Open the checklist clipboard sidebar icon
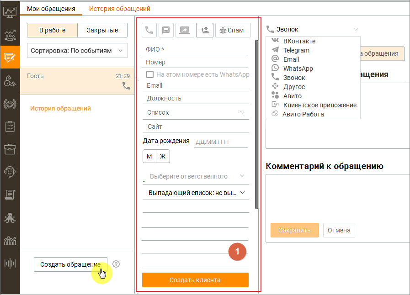410x295 pixels. pos(10,126)
